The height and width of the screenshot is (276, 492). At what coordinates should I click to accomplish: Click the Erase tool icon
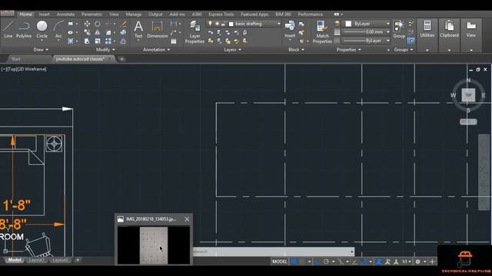coord(123,24)
